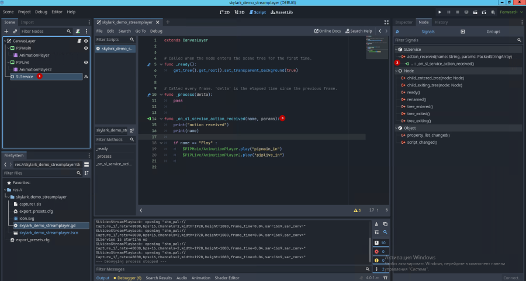This screenshot has width=526, height=281.
Task: Attach script icon in Scene dock toolbar
Action: (x=78, y=31)
